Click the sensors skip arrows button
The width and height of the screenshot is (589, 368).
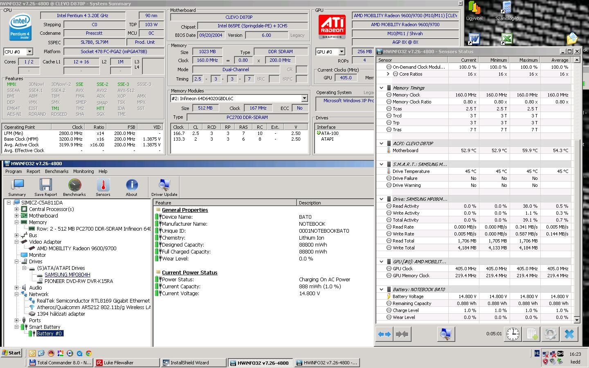pos(402,334)
